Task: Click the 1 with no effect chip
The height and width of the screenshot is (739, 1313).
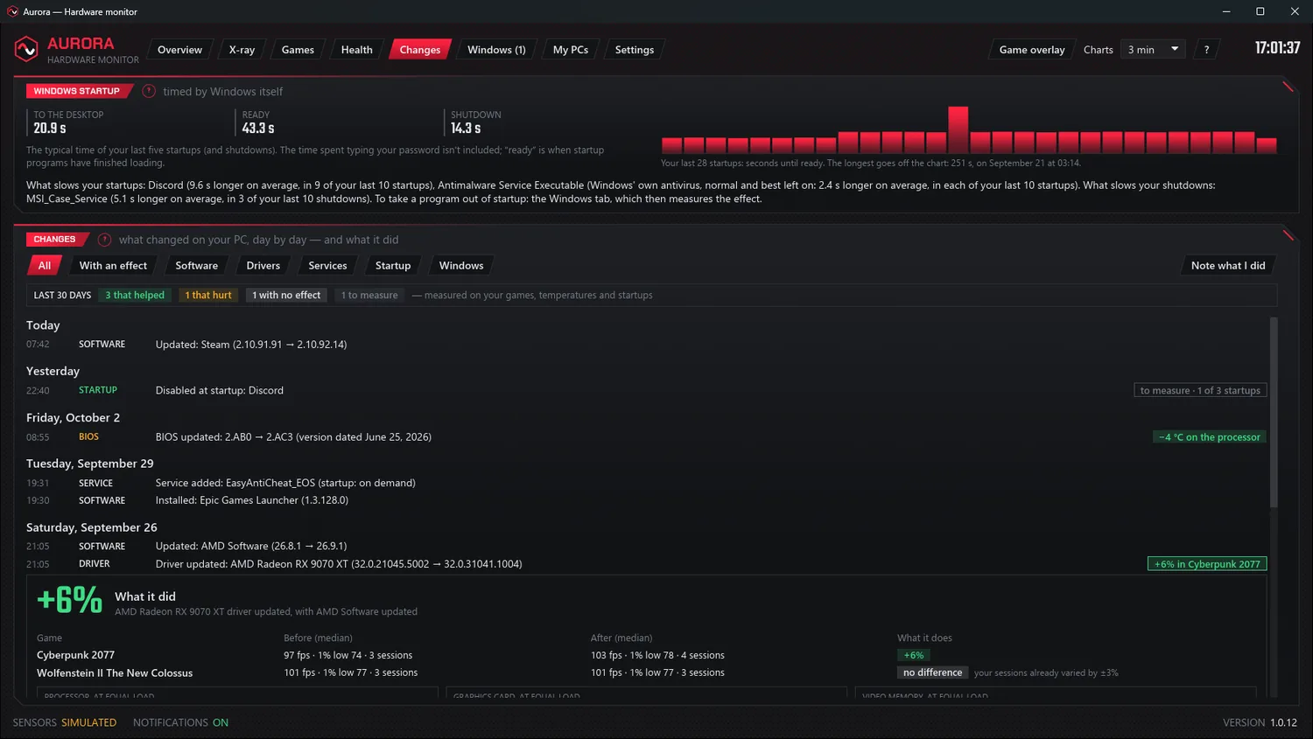Action: [286, 296]
